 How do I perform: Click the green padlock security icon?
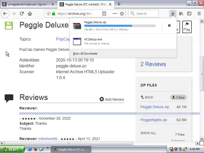[x=54, y=14]
